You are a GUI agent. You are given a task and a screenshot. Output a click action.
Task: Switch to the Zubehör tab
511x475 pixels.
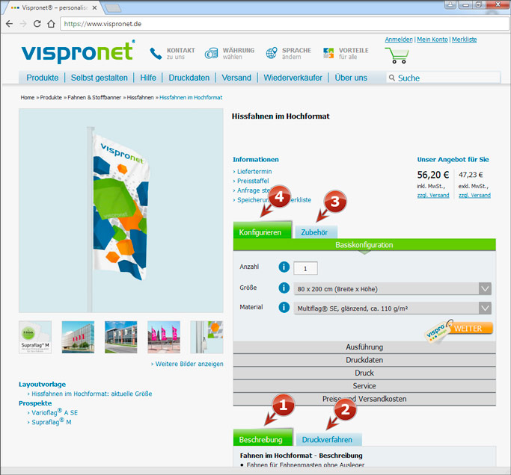click(x=316, y=232)
